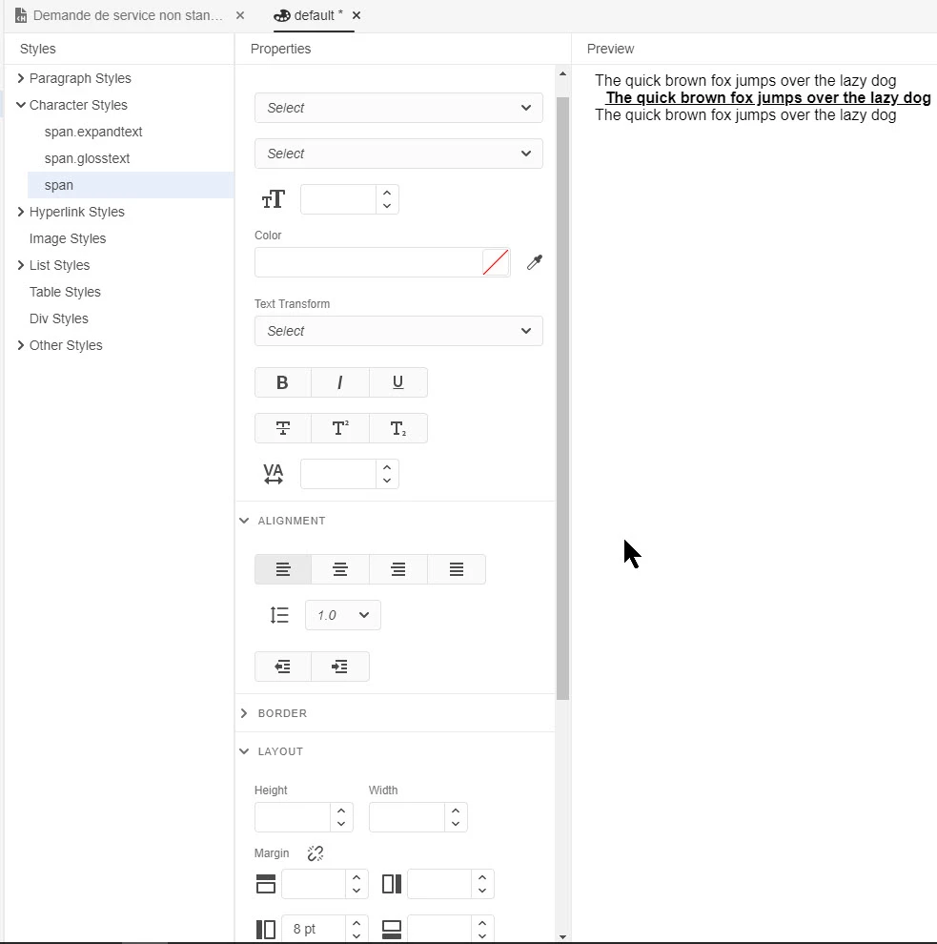Collapse Character Styles tree node

click(x=21, y=105)
